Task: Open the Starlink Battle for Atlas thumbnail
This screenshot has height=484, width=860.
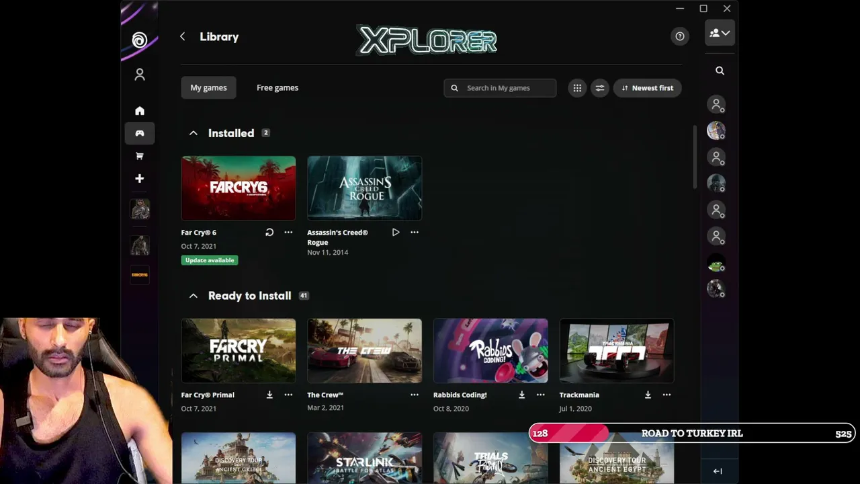Action: pos(365,458)
